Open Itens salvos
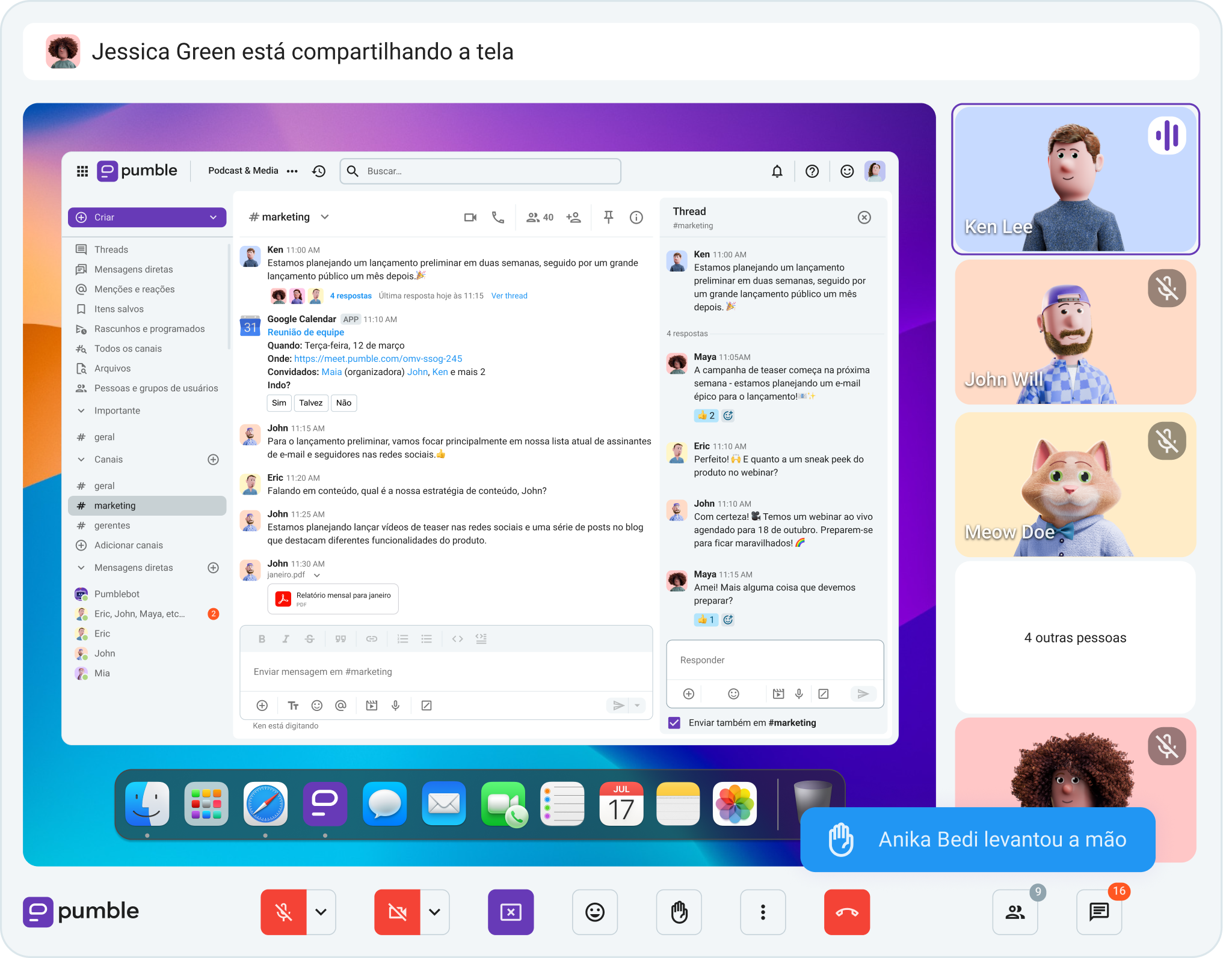 point(119,309)
